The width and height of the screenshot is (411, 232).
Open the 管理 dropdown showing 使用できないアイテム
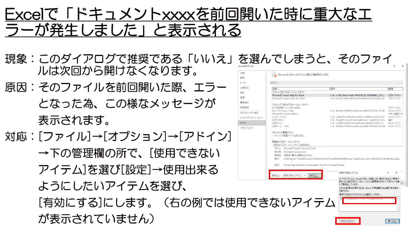[x=294, y=175]
